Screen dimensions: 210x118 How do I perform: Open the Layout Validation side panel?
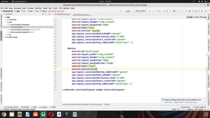[209, 81]
